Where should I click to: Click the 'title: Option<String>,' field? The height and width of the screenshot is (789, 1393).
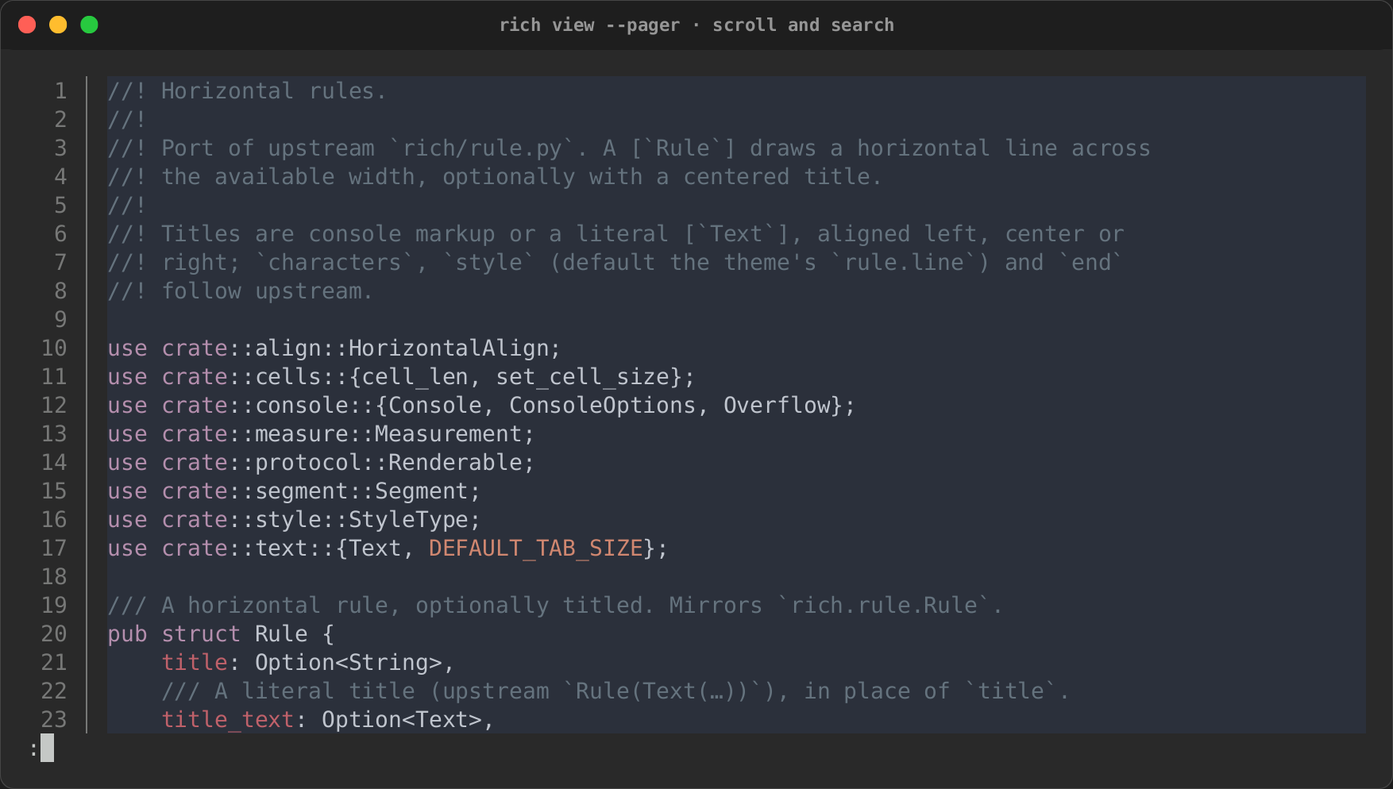pyautogui.click(x=307, y=663)
